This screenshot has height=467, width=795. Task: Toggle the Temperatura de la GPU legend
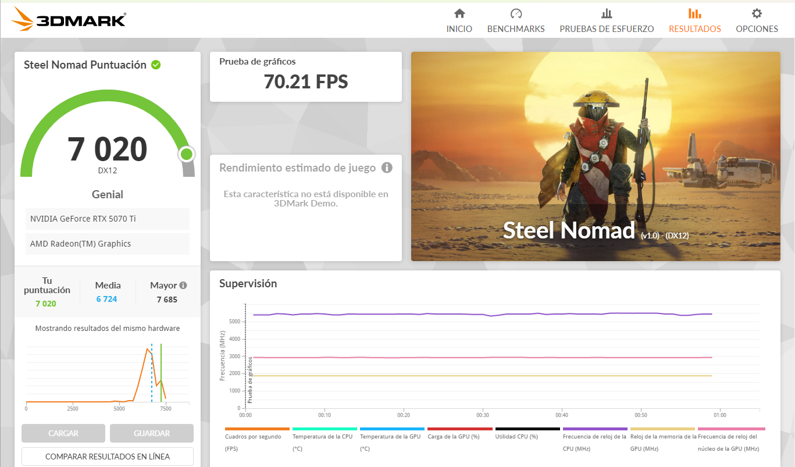click(x=391, y=439)
